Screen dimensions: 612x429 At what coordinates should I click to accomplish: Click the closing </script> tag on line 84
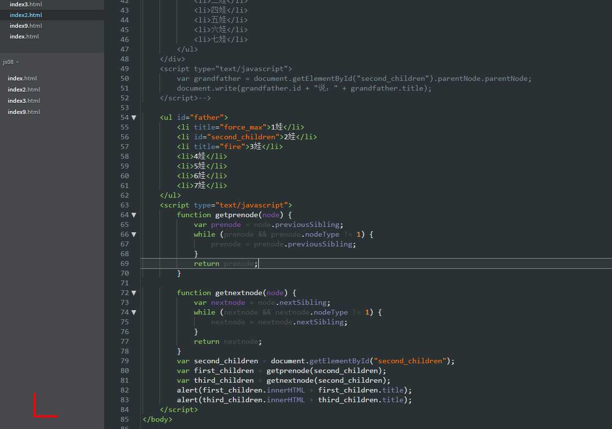179,410
